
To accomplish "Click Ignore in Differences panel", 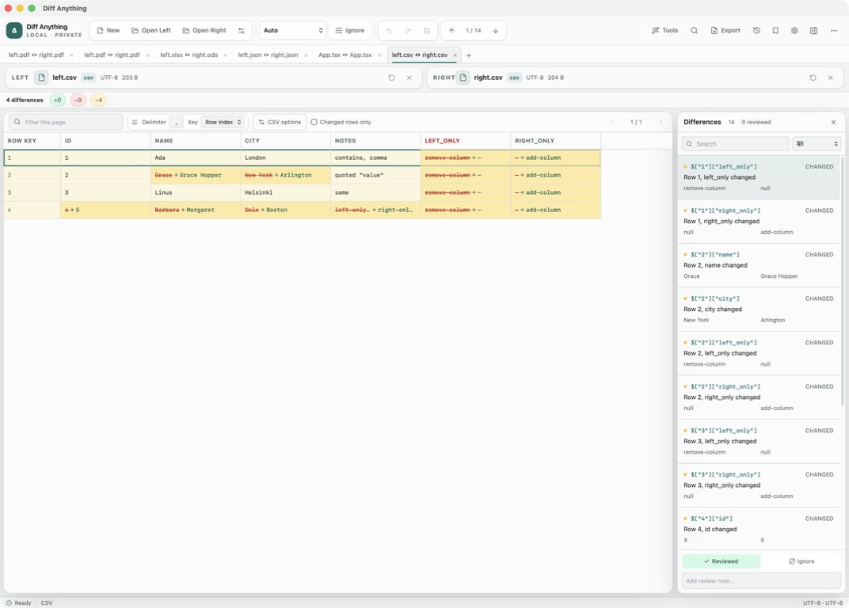I will (801, 561).
